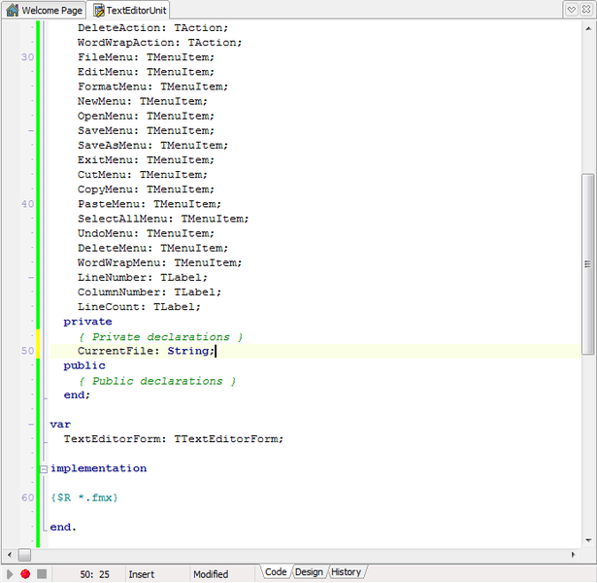Screen dimensions: 597x583
Task: Click the vertical scrollbar up arrow
Action: (588, 28)
